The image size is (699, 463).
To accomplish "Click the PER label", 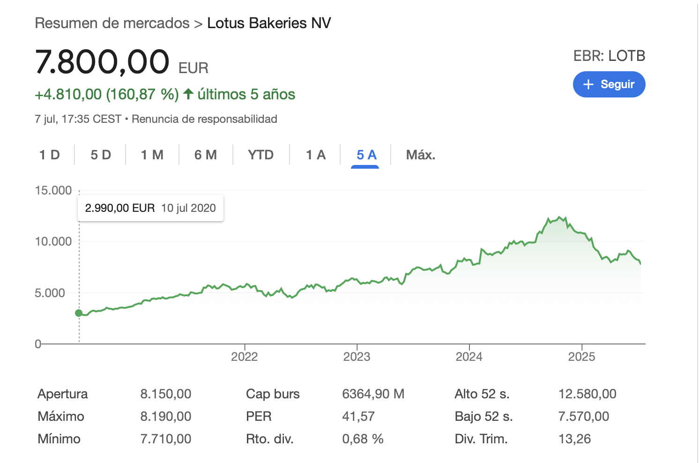I will coord(259,416).
